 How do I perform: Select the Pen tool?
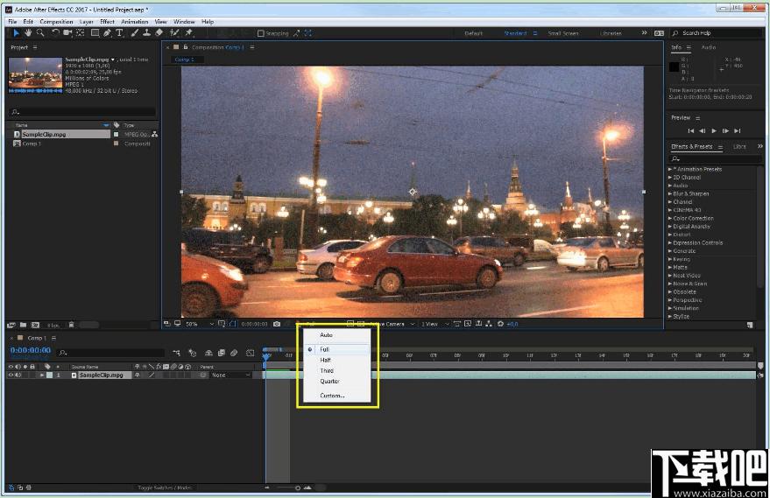(107, 33)
